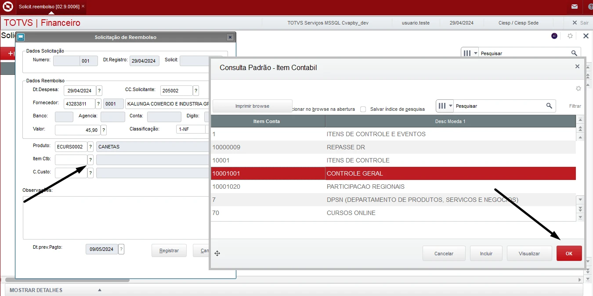Open the search column selector dropdown

445,106
